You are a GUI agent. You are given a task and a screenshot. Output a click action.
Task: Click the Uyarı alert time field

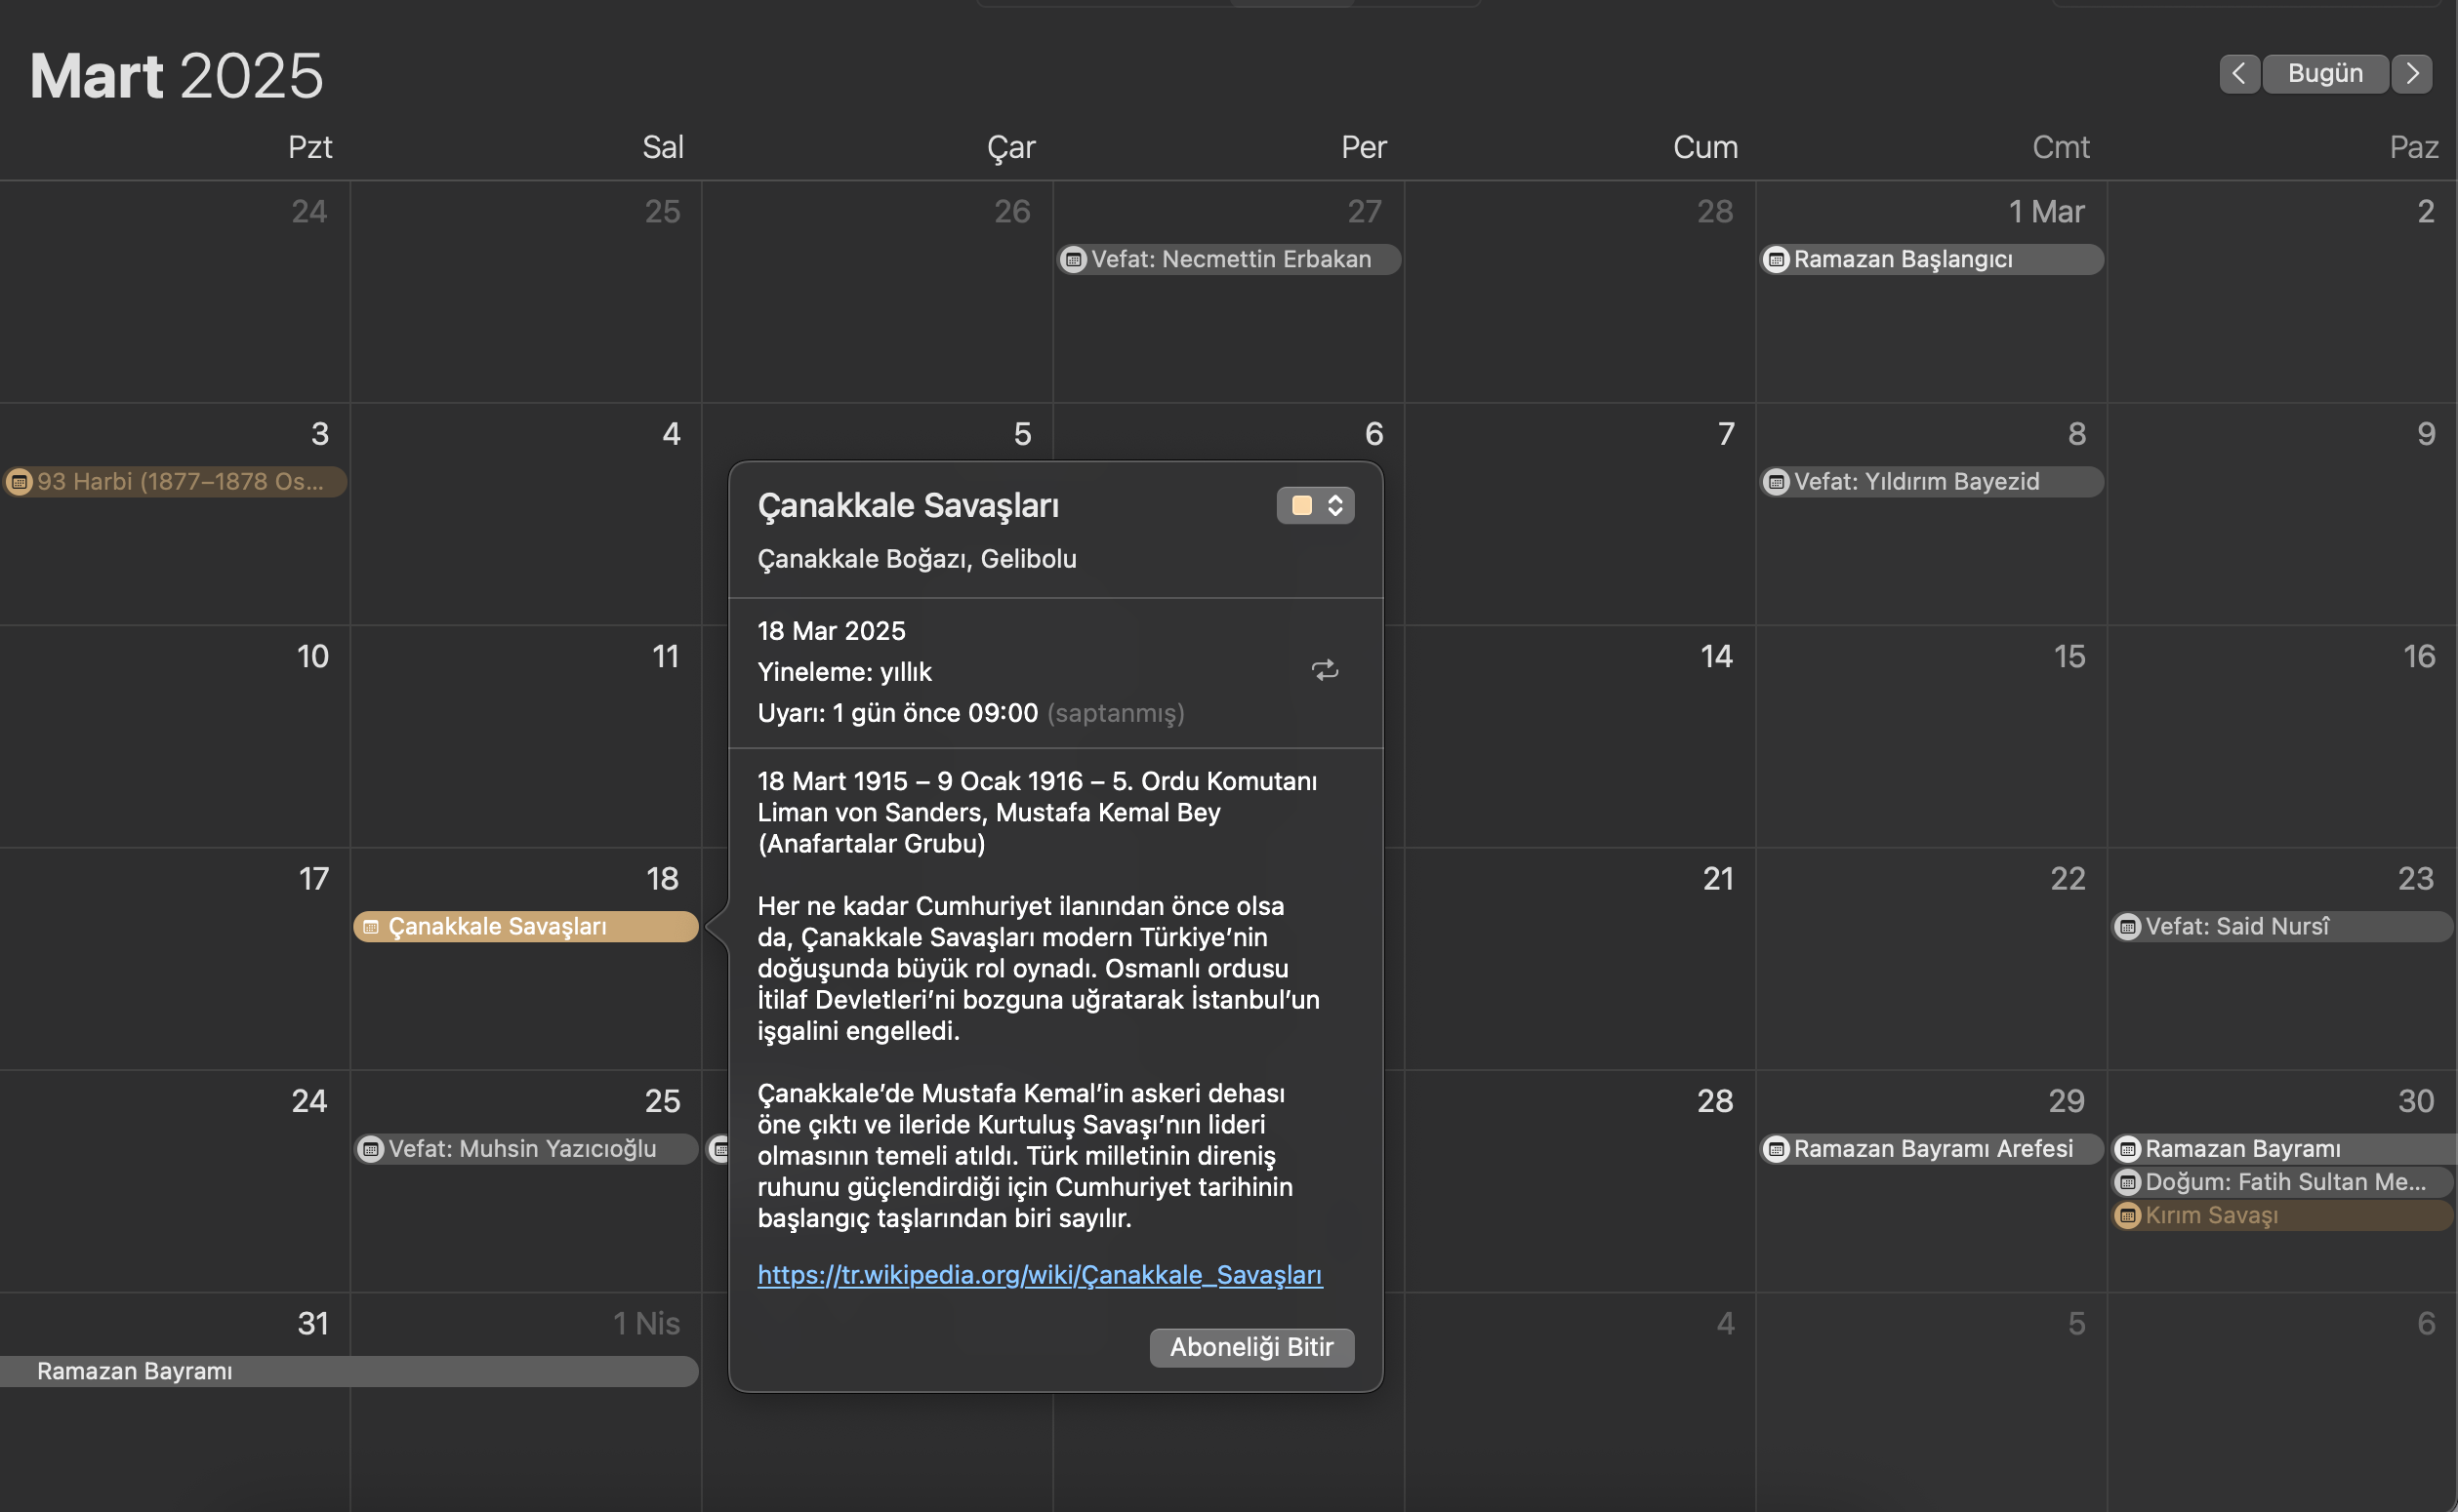click(897, 713)
